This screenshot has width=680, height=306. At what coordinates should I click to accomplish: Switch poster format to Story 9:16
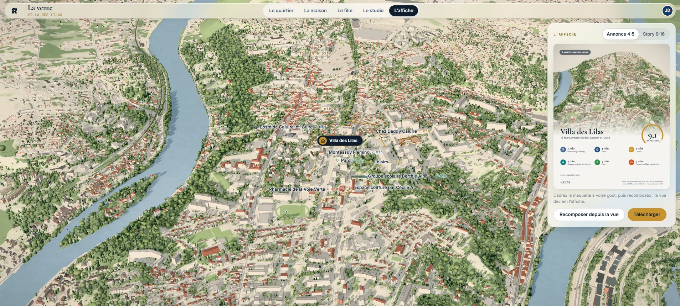654,34
